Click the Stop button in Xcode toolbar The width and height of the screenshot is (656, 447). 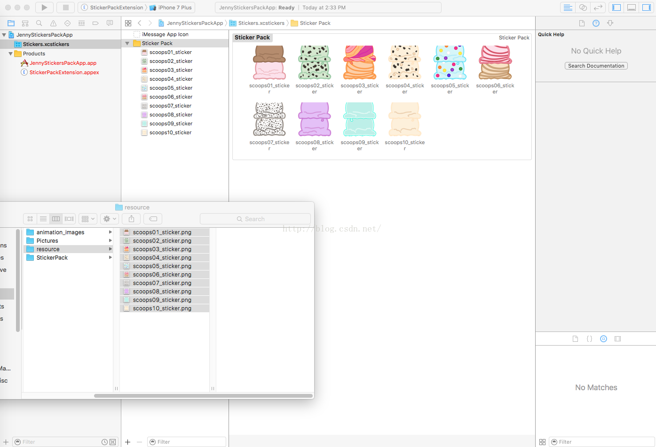(x=66, y=8)
